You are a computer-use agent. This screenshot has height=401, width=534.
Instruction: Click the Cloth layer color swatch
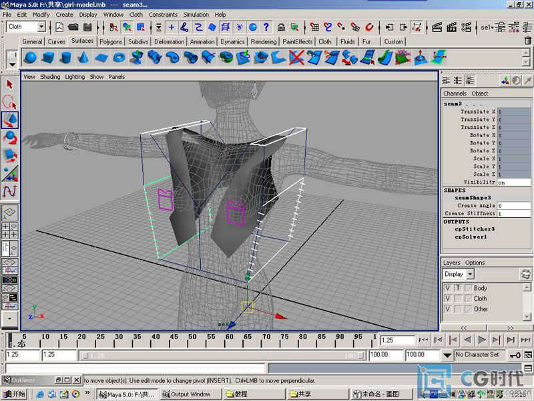coord(469,299)
